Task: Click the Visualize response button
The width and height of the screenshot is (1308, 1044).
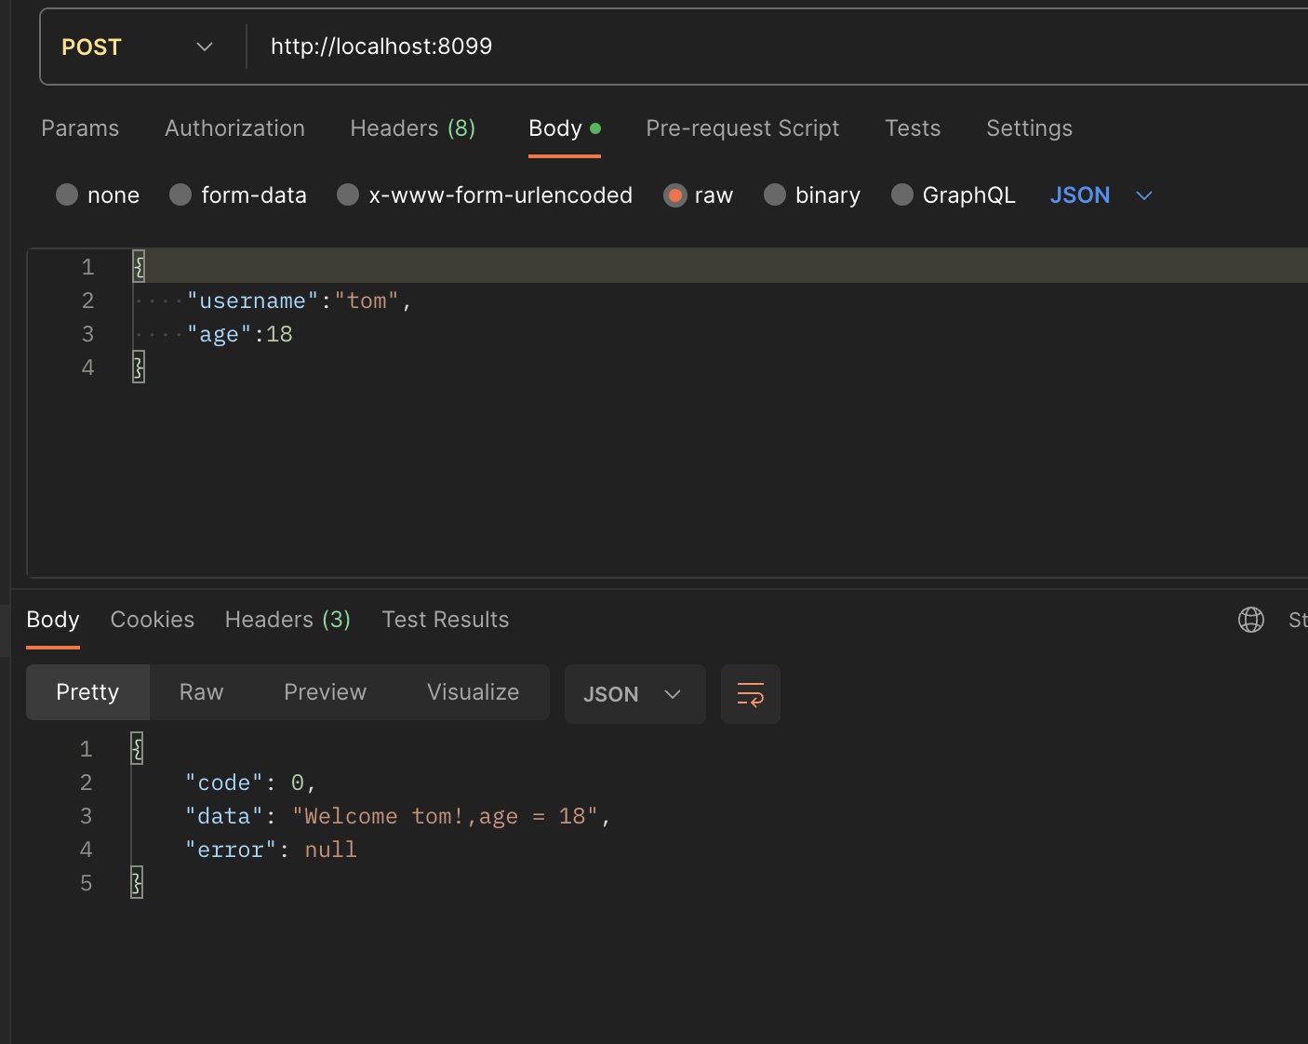Action: [x=473, y=692]
